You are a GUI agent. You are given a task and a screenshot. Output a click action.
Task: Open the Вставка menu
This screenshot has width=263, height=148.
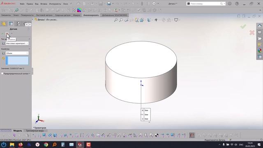(x=44, y=4)
